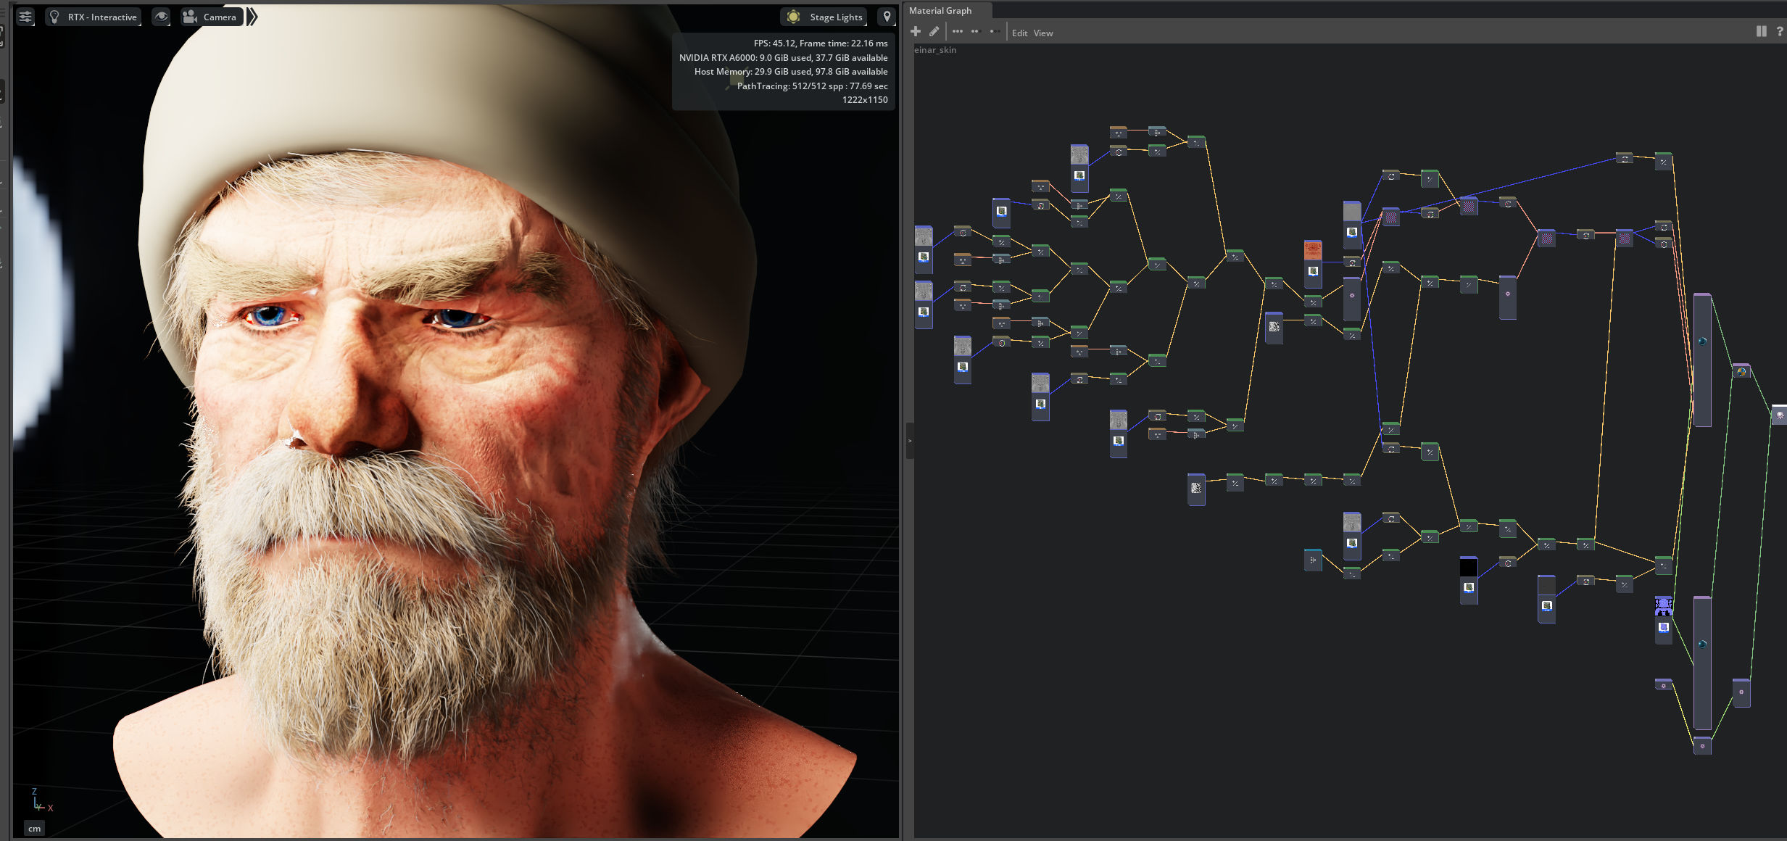This screenshot has height=841, width=1787.
Task: Click the three-dots expansion icon
Action: [x=958, y=31]
